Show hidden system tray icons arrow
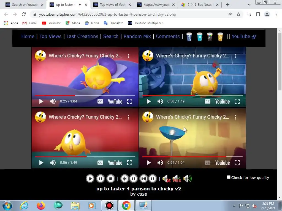This screenshot has width=282, height=211. [x=234, y=206]
